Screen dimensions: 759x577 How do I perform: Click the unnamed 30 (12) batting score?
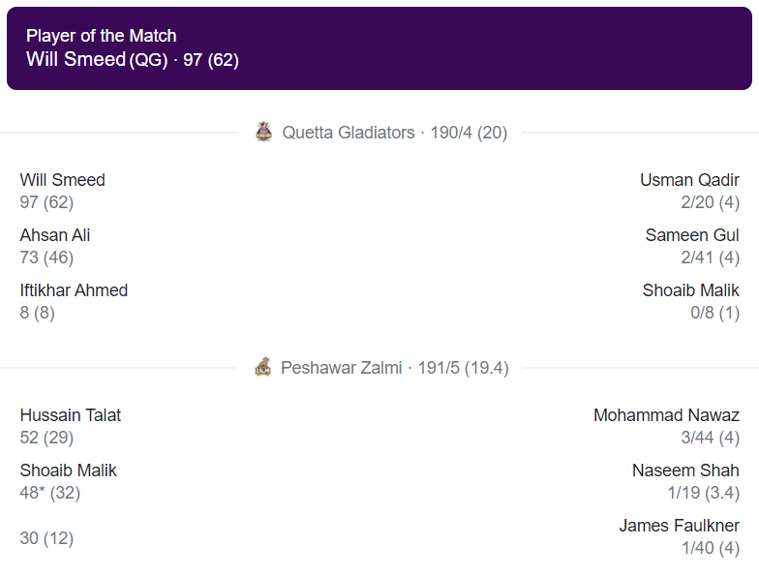(x=46, y=538)
